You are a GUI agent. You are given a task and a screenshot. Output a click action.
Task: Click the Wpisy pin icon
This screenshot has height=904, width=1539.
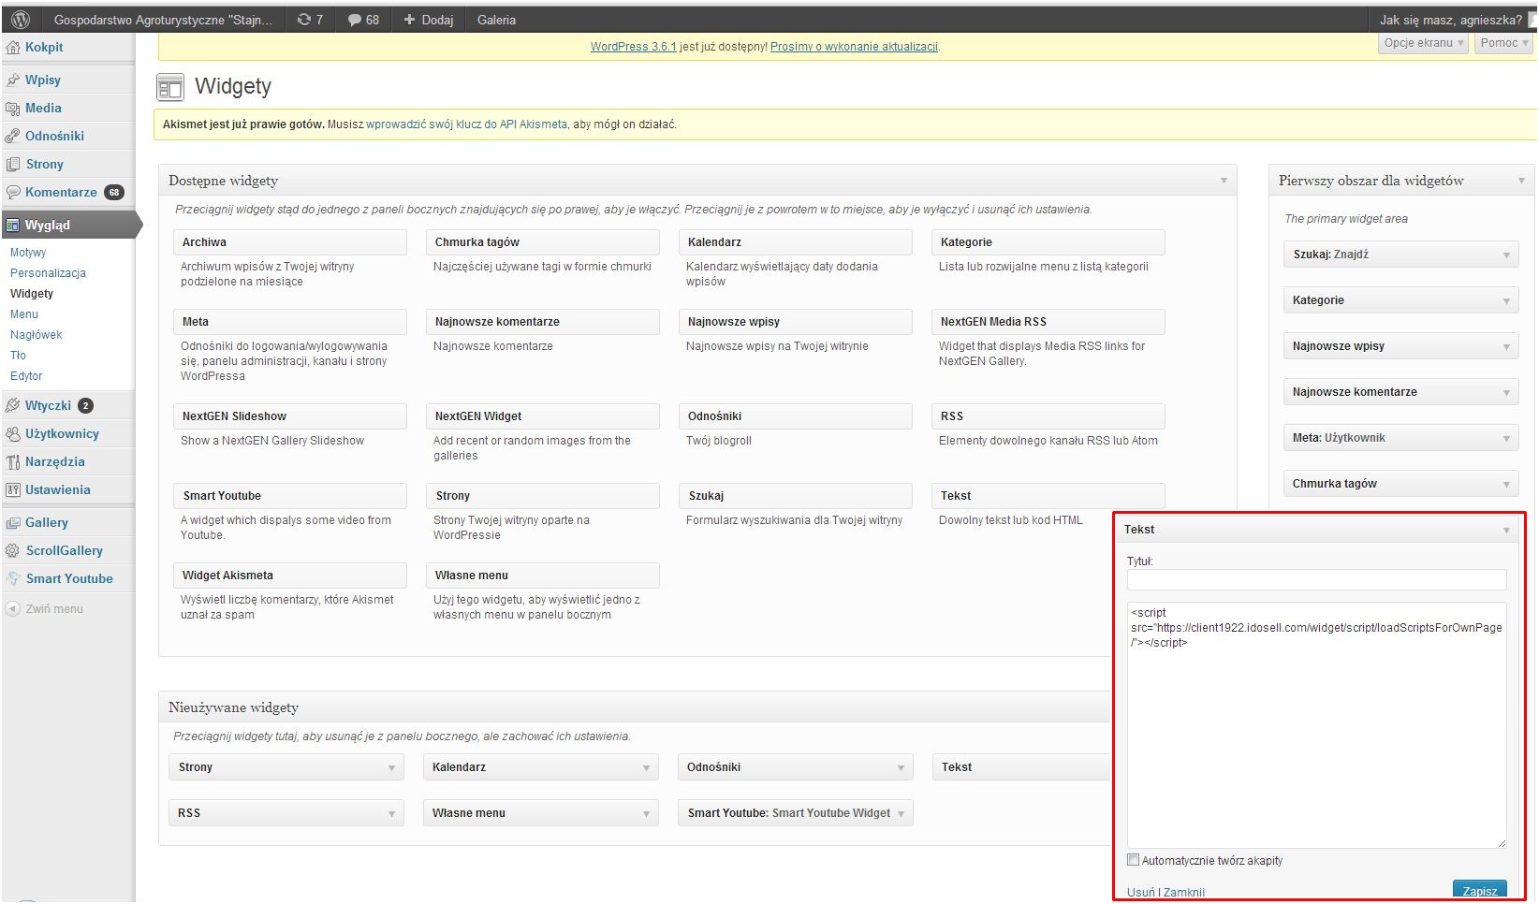tap(13, 80)
